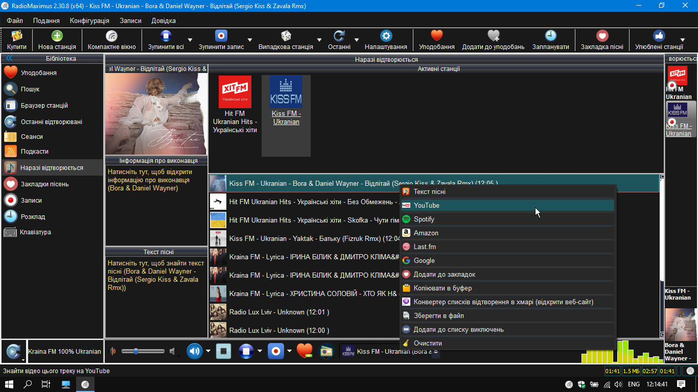Click the find song lyrics link text
Screen dimensions: 698x392
(156, 276)
